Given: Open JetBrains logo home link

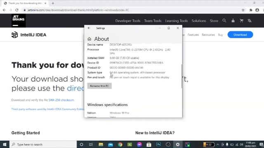Looking at the screenshot, I should coord(19,21).
